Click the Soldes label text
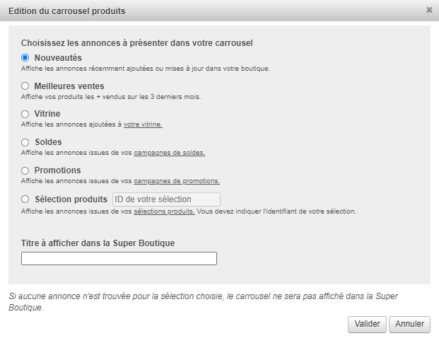439x343 pixels. pos(47,142)
